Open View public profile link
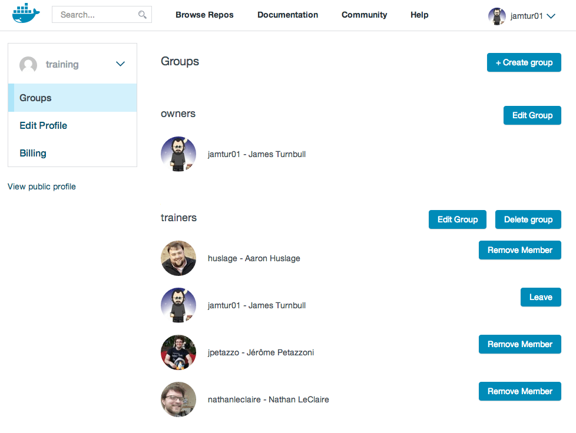Viewport: 576px width, 433px height. [x=42, y=186]
